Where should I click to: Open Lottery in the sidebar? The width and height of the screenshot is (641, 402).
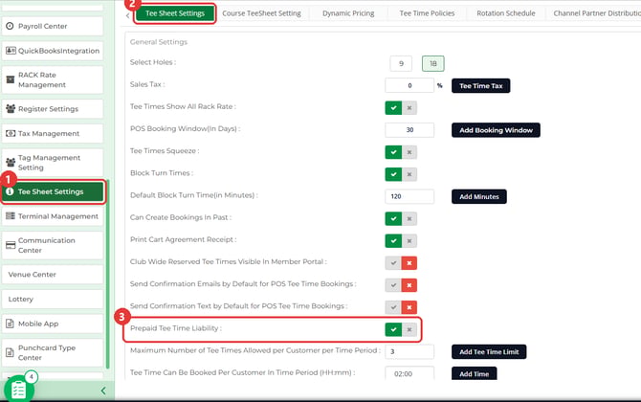pyautogui.click(x=53, y=299)
